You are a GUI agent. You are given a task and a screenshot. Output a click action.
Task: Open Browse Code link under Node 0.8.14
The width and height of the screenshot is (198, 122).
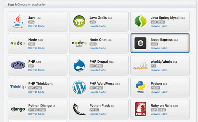click(36, 48)
